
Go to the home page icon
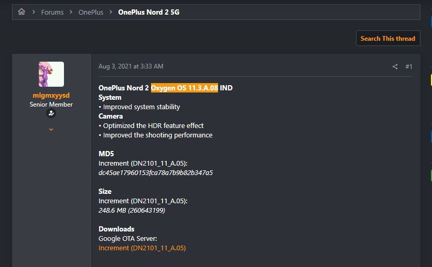(21, 12)
